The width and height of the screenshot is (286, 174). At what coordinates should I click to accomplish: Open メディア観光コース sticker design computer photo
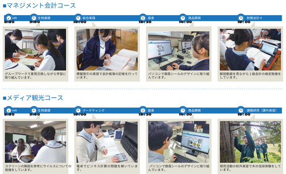(179, 142)
